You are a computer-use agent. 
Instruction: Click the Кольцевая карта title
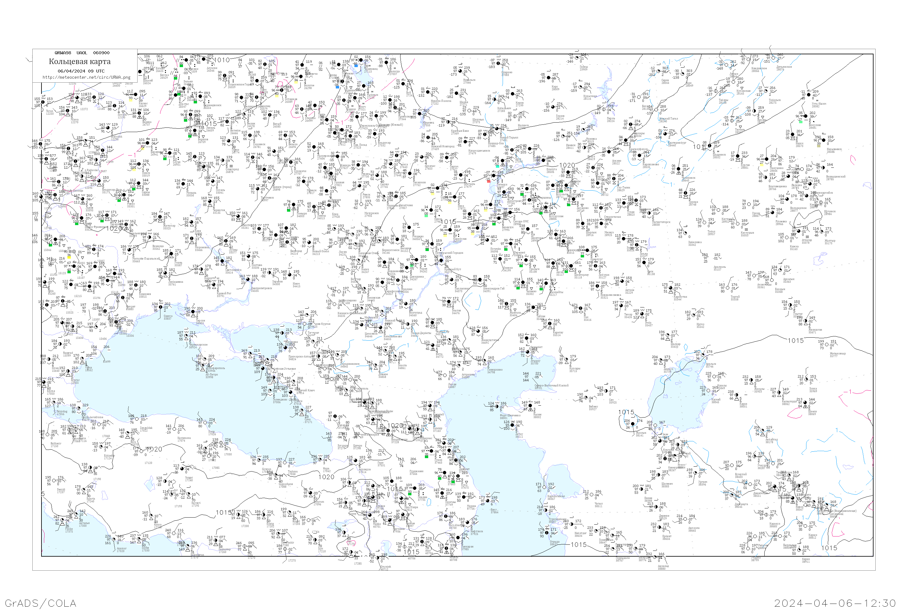coord(80,62)
